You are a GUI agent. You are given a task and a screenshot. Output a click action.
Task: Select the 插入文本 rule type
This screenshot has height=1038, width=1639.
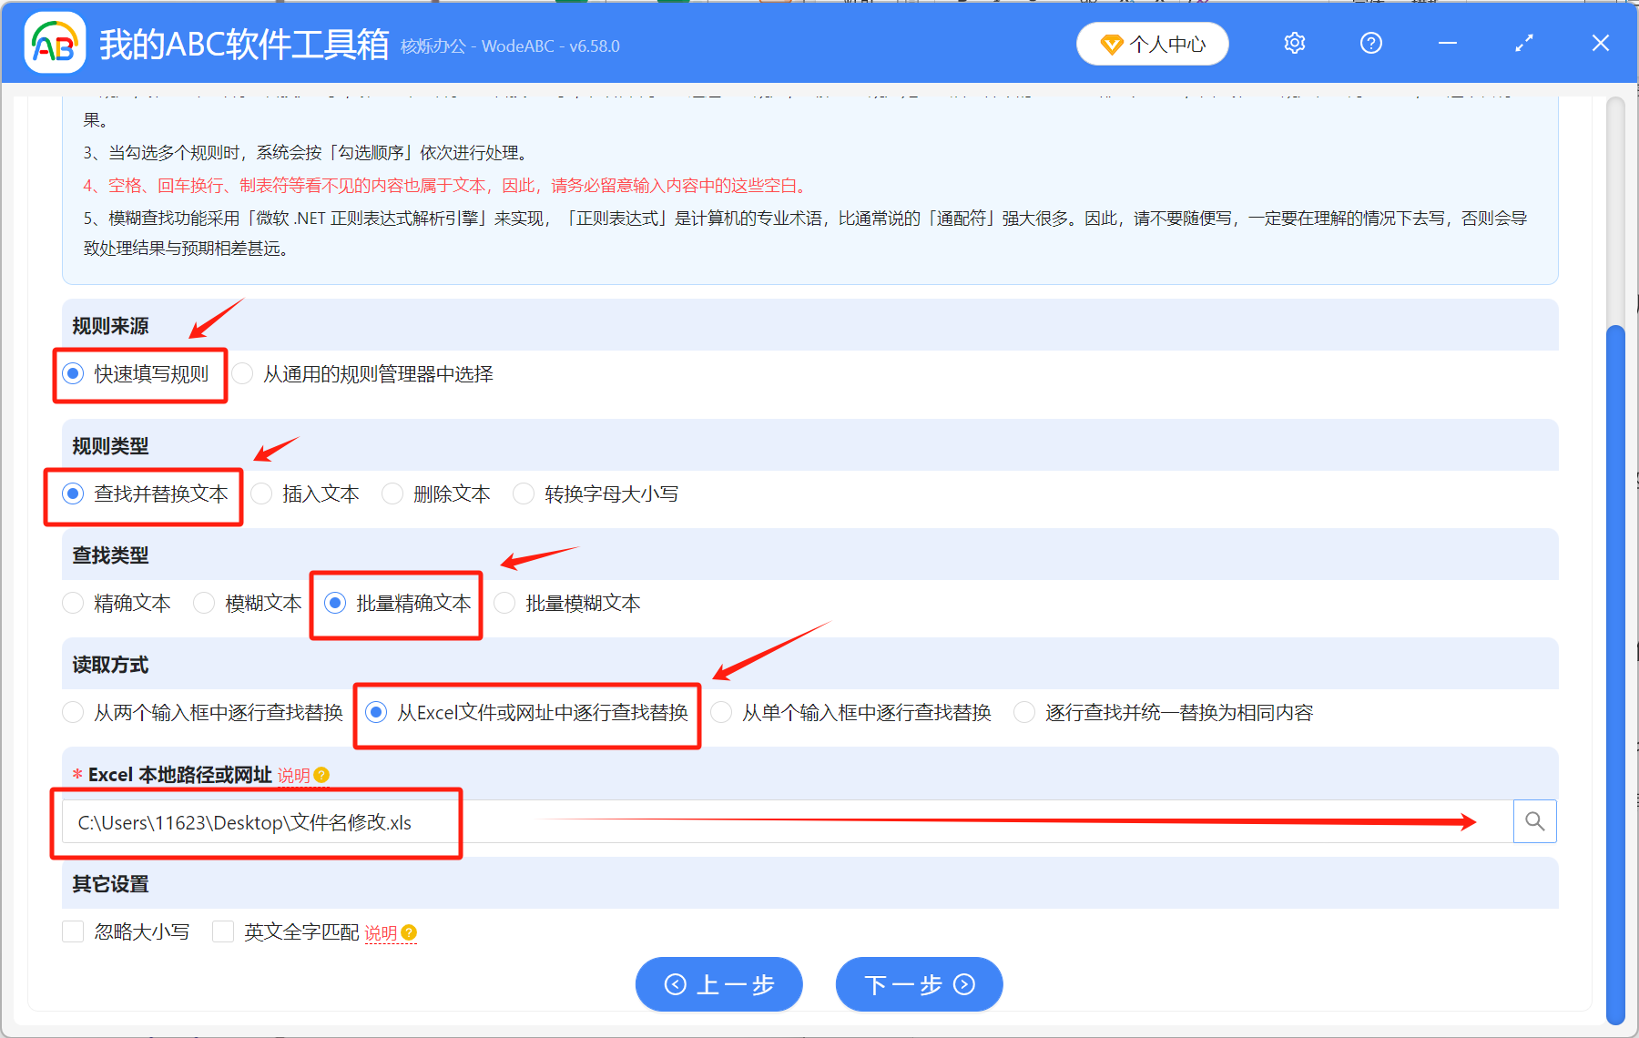pos(261,493)
